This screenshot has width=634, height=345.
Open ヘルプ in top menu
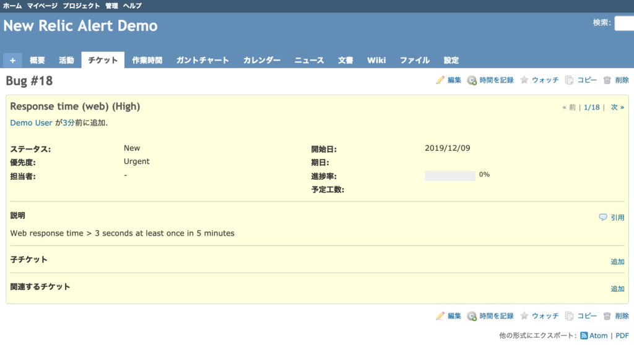click(x=132, y=6)
